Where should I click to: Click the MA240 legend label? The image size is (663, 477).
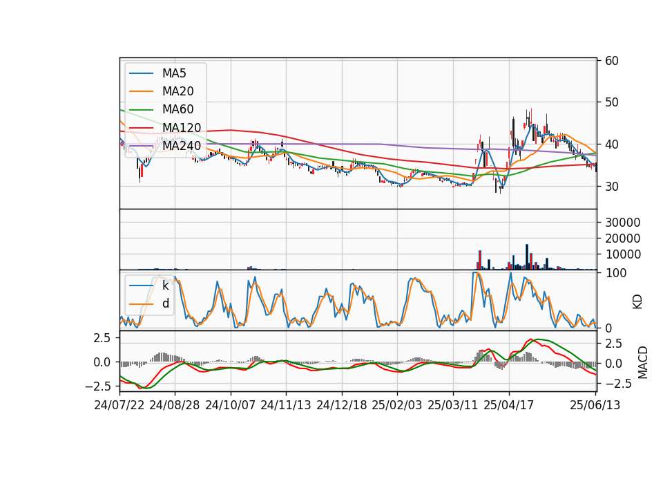(182, 146)
